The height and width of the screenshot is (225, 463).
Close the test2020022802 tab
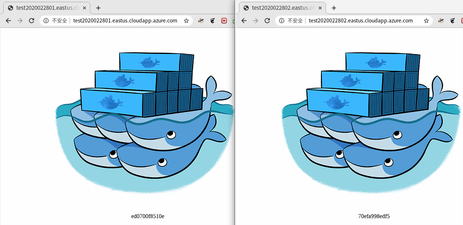321,8
